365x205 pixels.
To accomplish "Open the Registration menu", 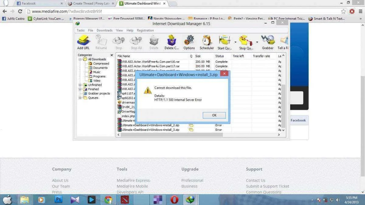I will tap(145, 30).
